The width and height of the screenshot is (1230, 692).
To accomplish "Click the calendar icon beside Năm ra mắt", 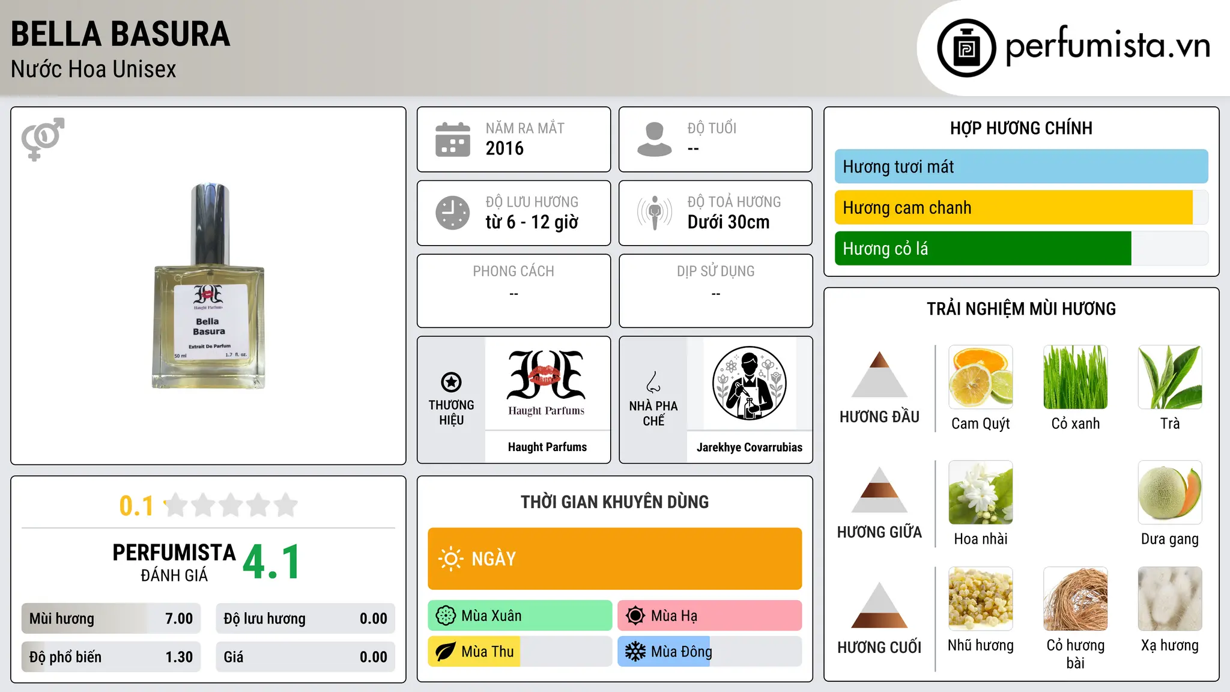I will pyautogui.click(x=453, y=139).
